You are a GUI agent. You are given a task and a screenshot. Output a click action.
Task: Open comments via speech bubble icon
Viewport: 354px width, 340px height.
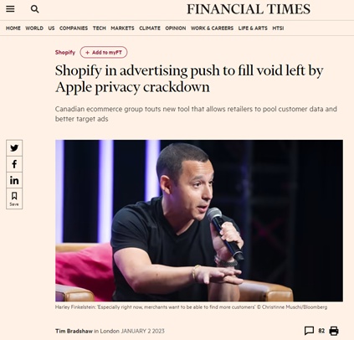309,331
